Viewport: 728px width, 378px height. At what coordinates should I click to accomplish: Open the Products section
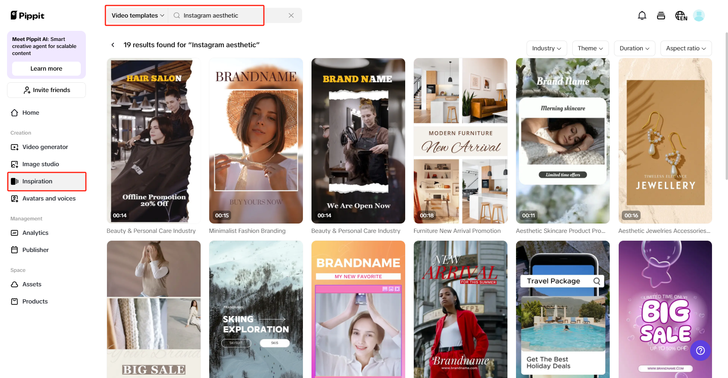[x=34, y=301]
